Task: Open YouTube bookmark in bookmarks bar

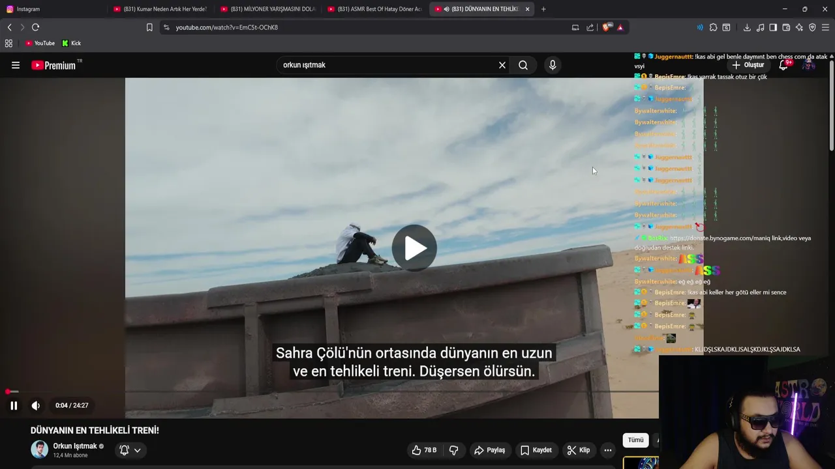Action: pos(40,43)
